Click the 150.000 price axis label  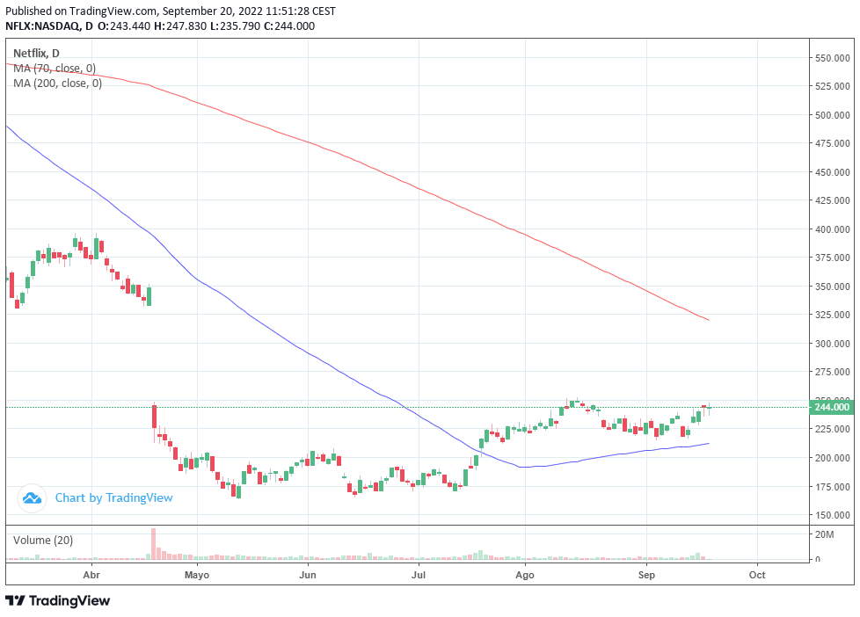point(832,515)
